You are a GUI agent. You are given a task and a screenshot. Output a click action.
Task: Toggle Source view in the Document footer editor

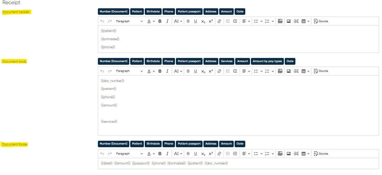(321, 154)
